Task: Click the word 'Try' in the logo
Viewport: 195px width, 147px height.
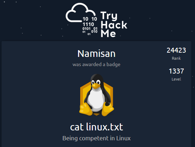Action: [x=109, y=16]
